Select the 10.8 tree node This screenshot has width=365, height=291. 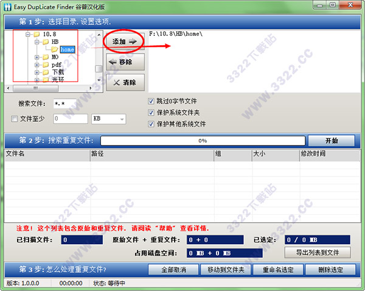point(50,34)
